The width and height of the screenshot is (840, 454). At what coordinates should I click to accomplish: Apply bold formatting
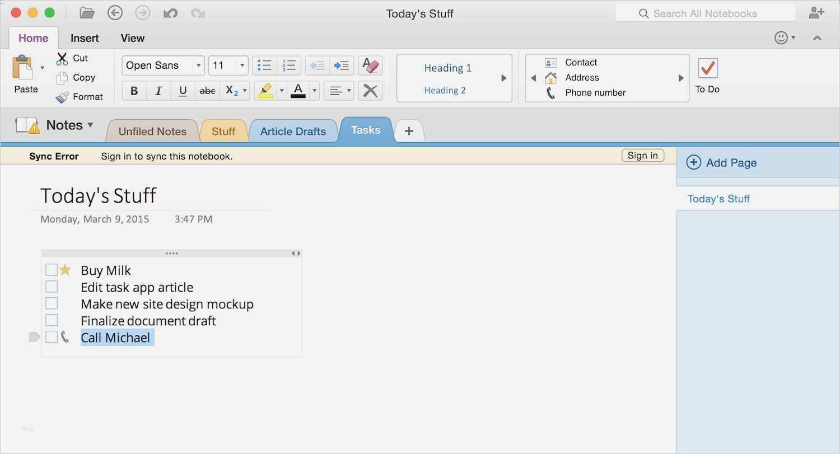(134, 90)
